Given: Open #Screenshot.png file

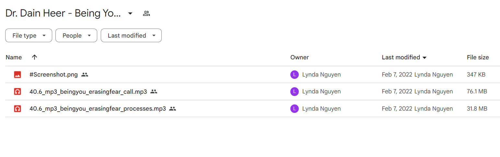Looking at the screenshot, I should click(53, 75).
